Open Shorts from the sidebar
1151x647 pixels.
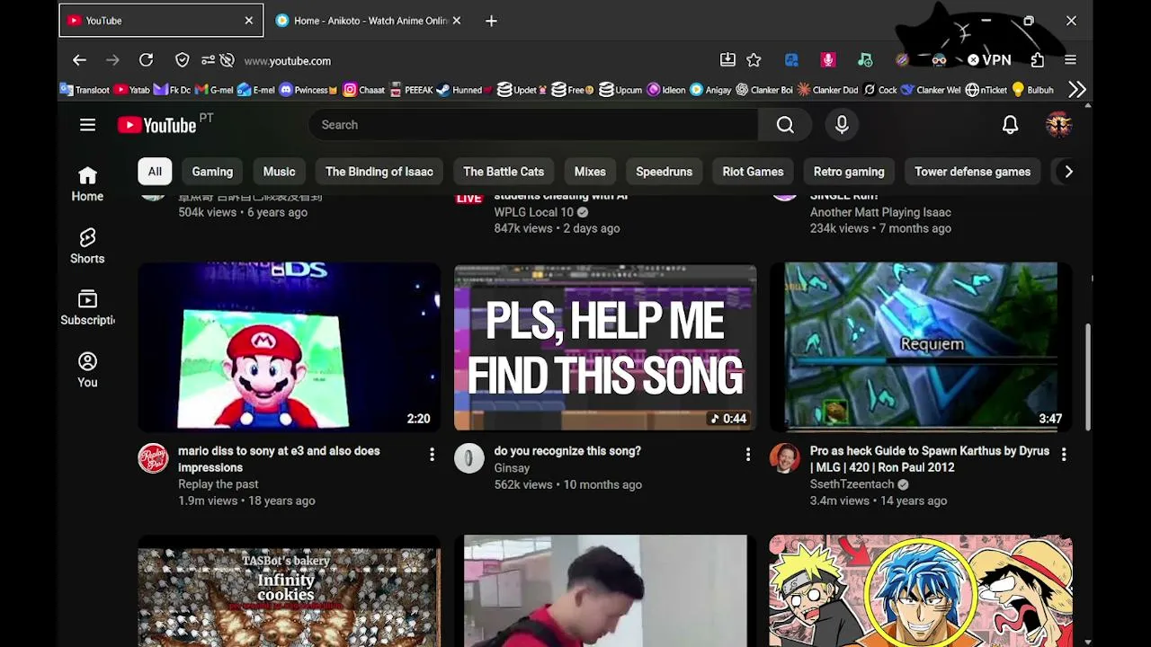[x=87, y=245]
